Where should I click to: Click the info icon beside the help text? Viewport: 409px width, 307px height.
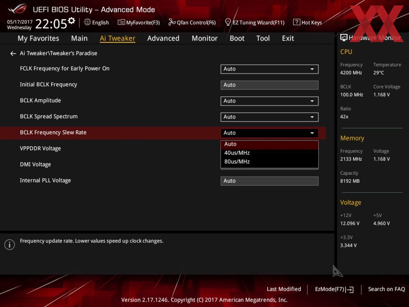10,244
